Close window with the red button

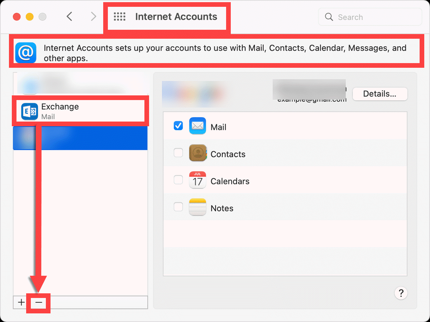(x=16, y=17)
